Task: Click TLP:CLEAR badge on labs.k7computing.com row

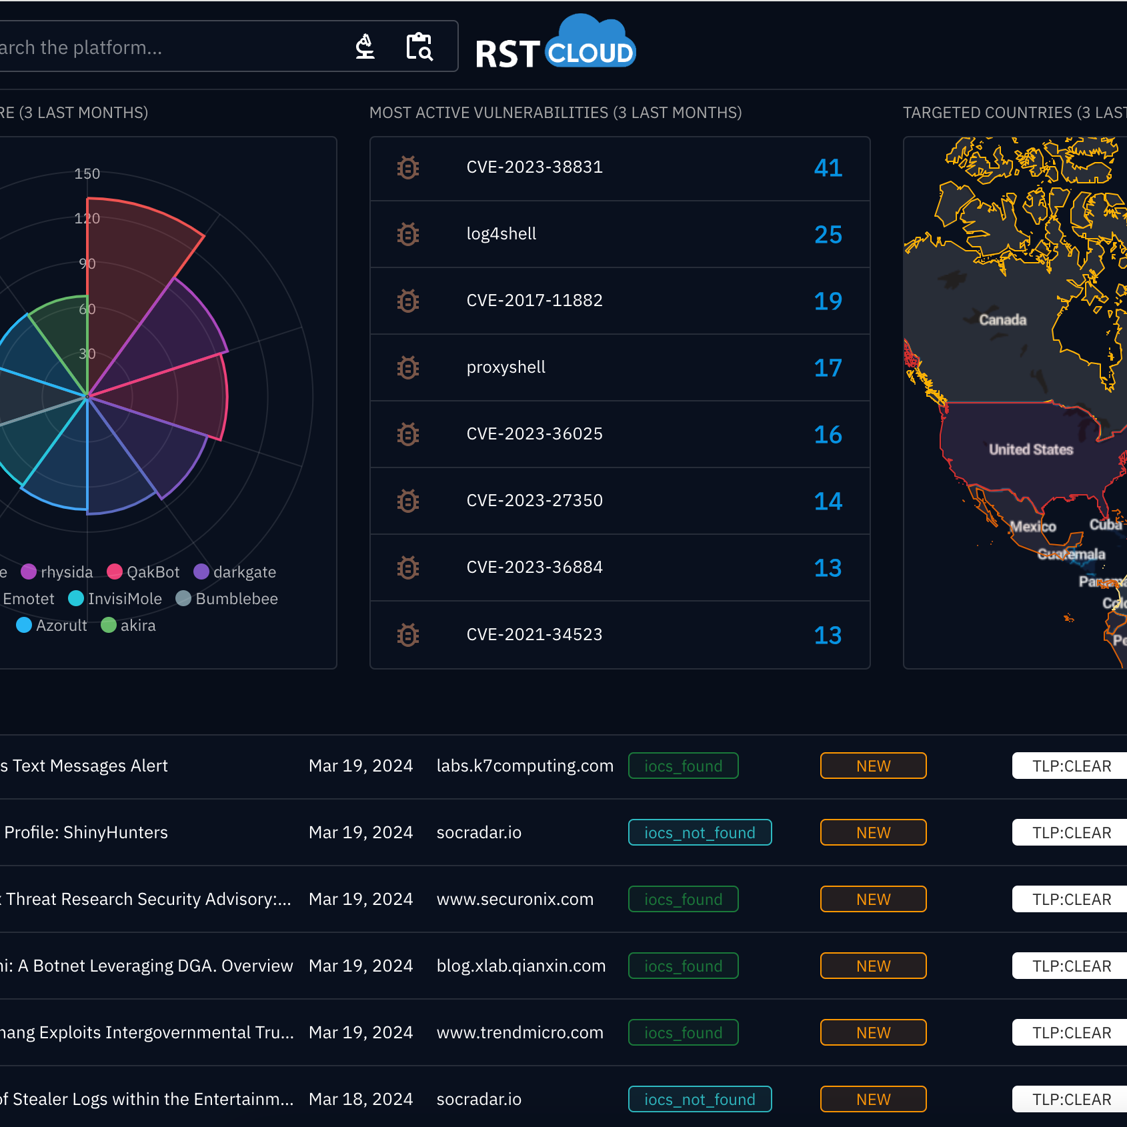Action: (1071, 766)
